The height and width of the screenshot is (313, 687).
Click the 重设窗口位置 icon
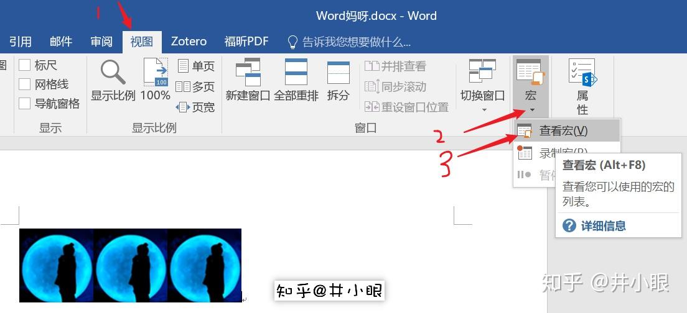click(x=372, y=107)
